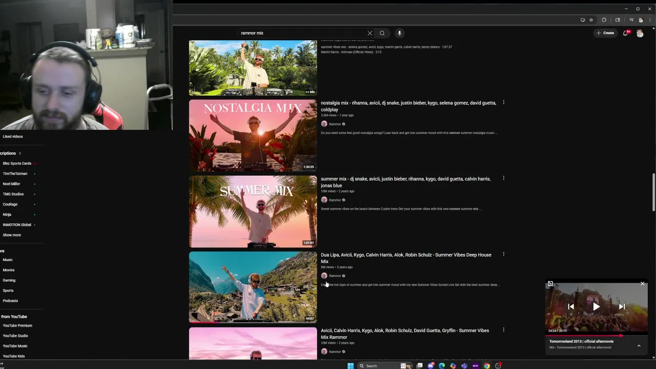This screenshot has height=369, width=656.
Task: Open TimTheTatman subscription
Action: pos(15,174)
